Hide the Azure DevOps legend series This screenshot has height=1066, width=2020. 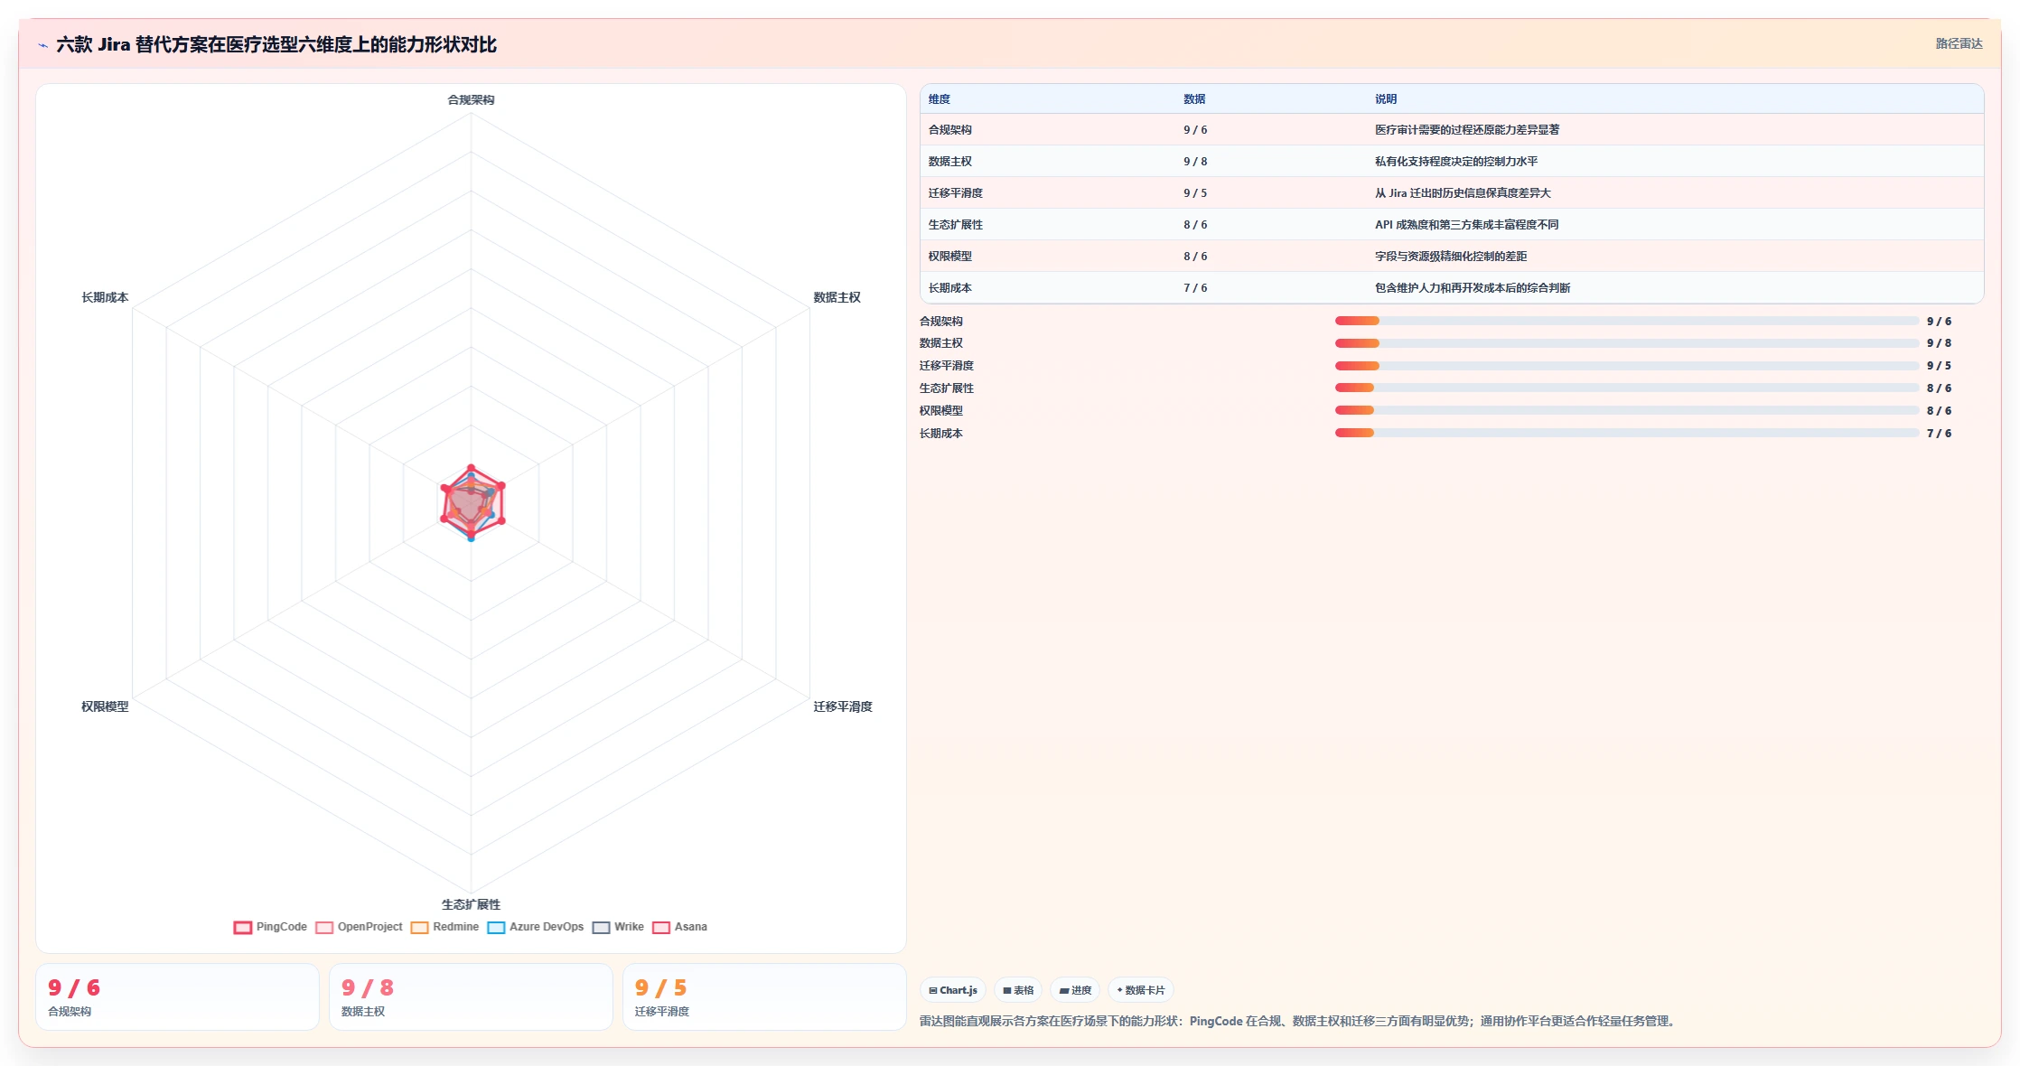536,927
